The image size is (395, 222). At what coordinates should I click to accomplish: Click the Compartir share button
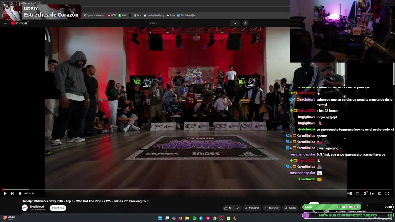click(252, 208)
